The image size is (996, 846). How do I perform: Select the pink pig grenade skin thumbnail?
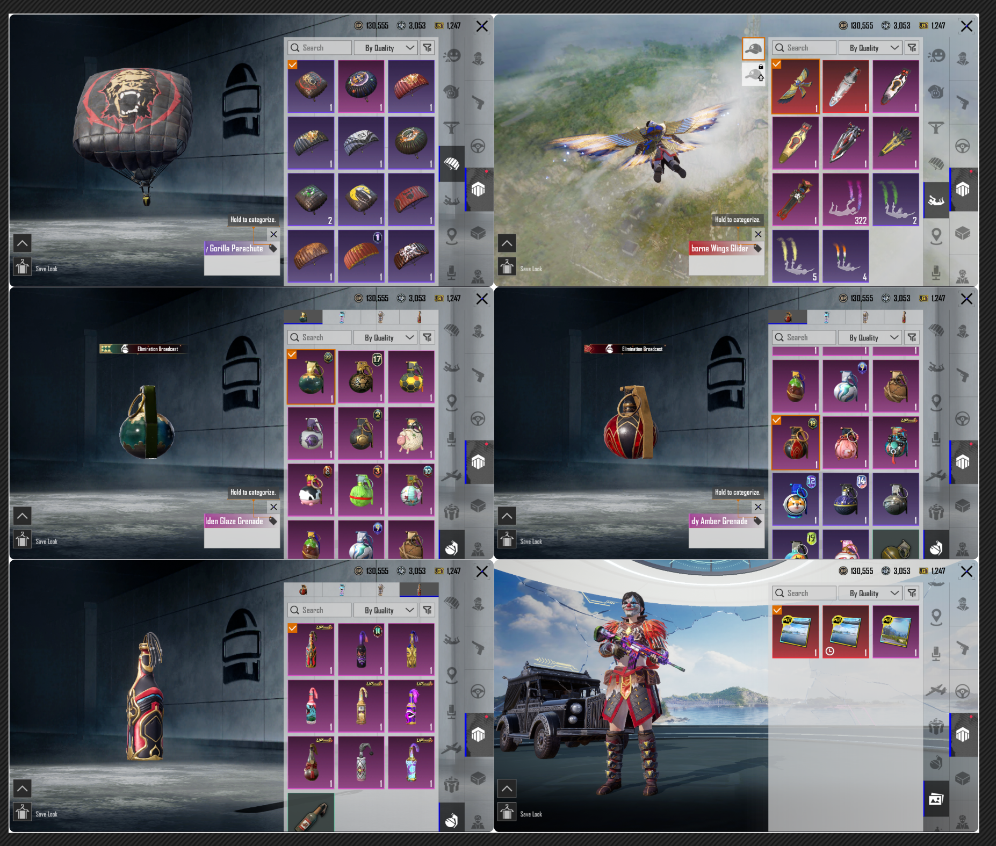tap(846, 443)
